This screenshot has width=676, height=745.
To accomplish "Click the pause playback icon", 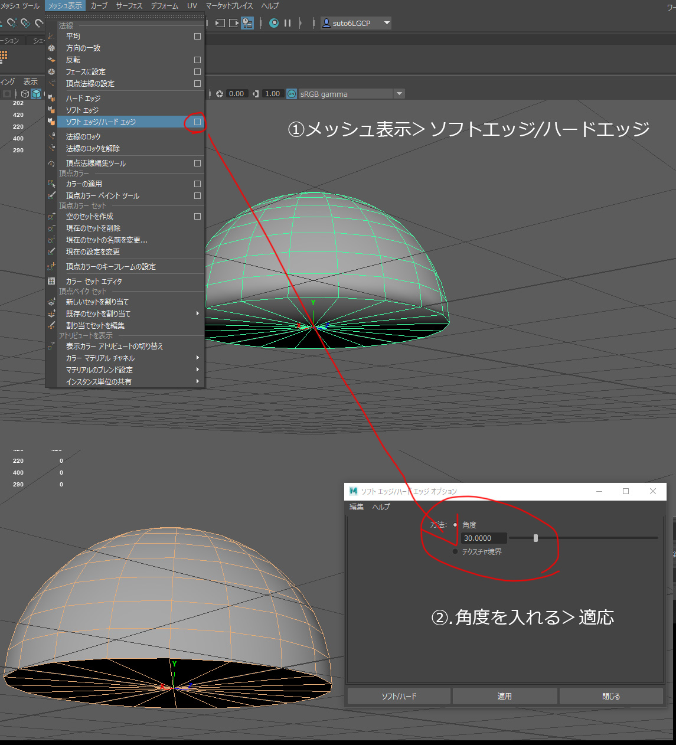I will (x=287, y=23).
